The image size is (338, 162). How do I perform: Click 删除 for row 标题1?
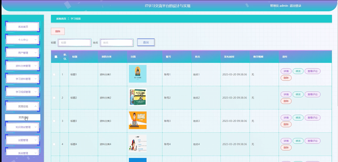pyautogui.click(x=286, y=78)
